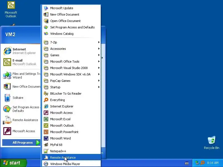
Task: Expand the Games submenu arrow
Action: coord(99,55)
